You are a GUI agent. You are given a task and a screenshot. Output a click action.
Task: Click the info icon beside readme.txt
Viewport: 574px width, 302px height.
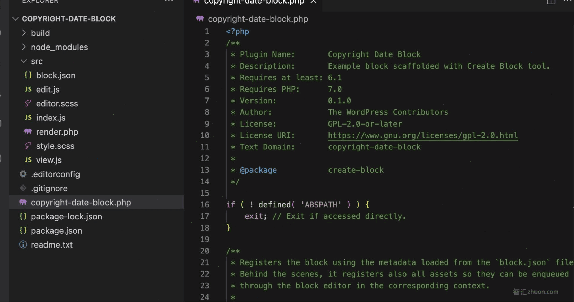click(x=23, y=245)
